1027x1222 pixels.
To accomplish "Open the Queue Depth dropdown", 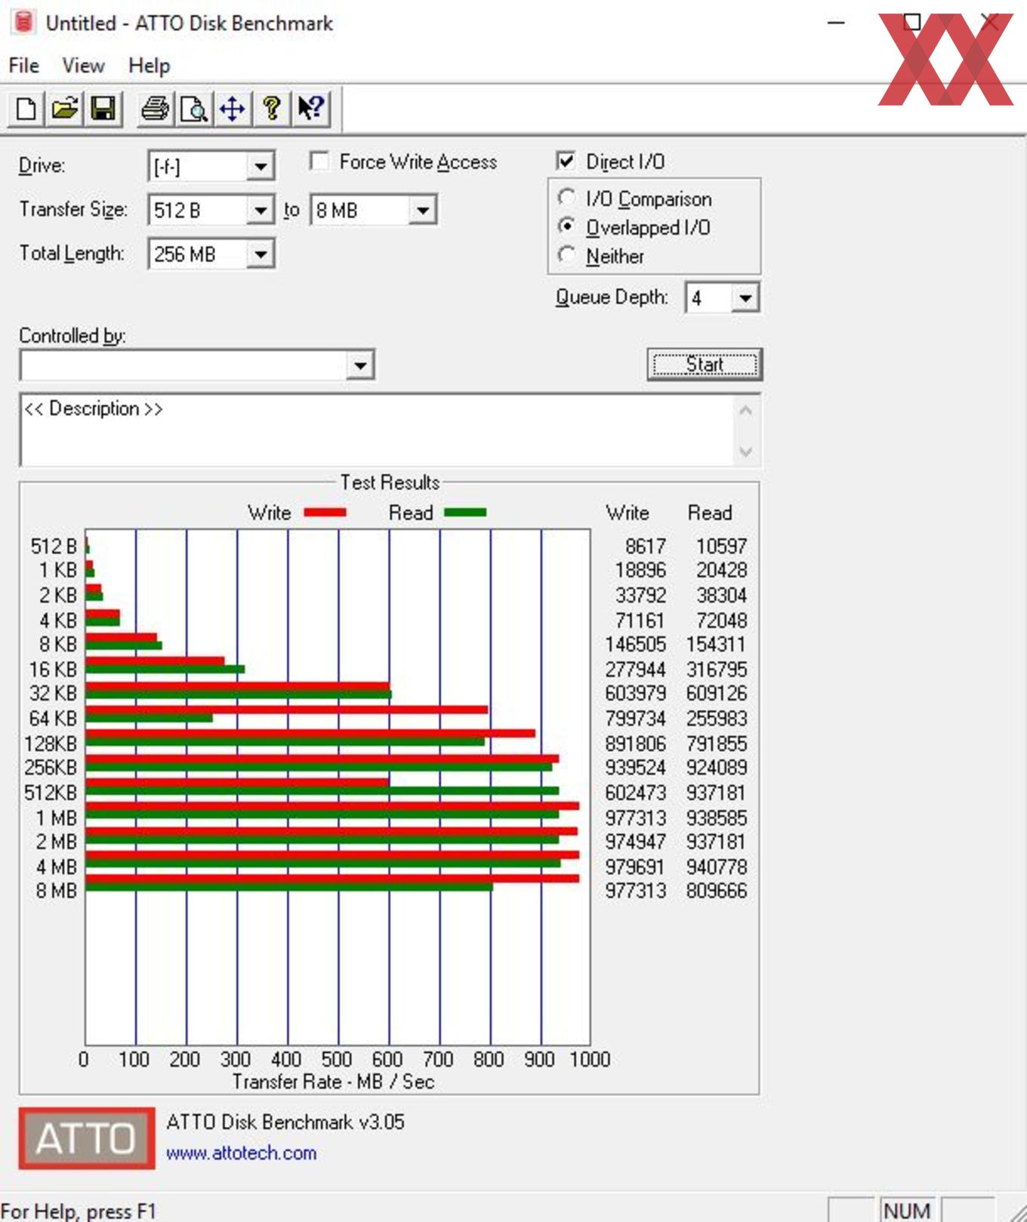I will (745, 298).
